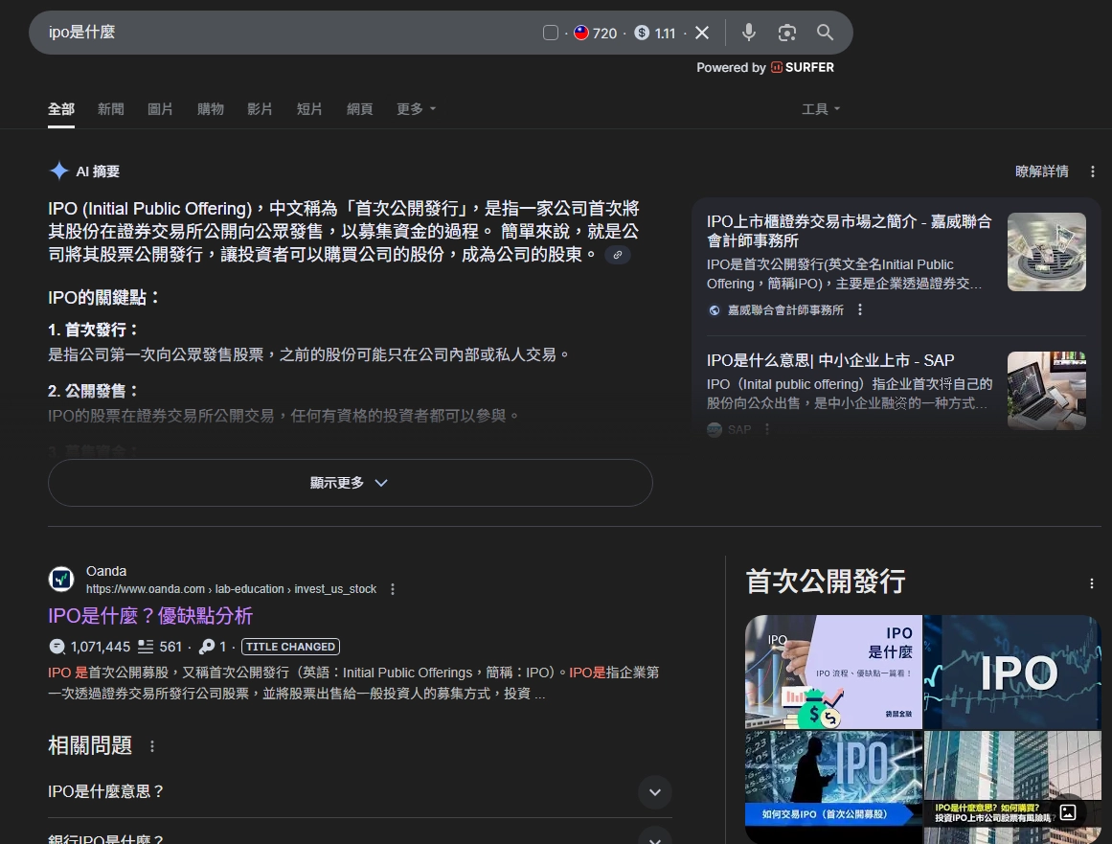This screenshot has width=1112, height=844.
Task: Click the traffic icon beside 1,071,445
Action: 57,647
